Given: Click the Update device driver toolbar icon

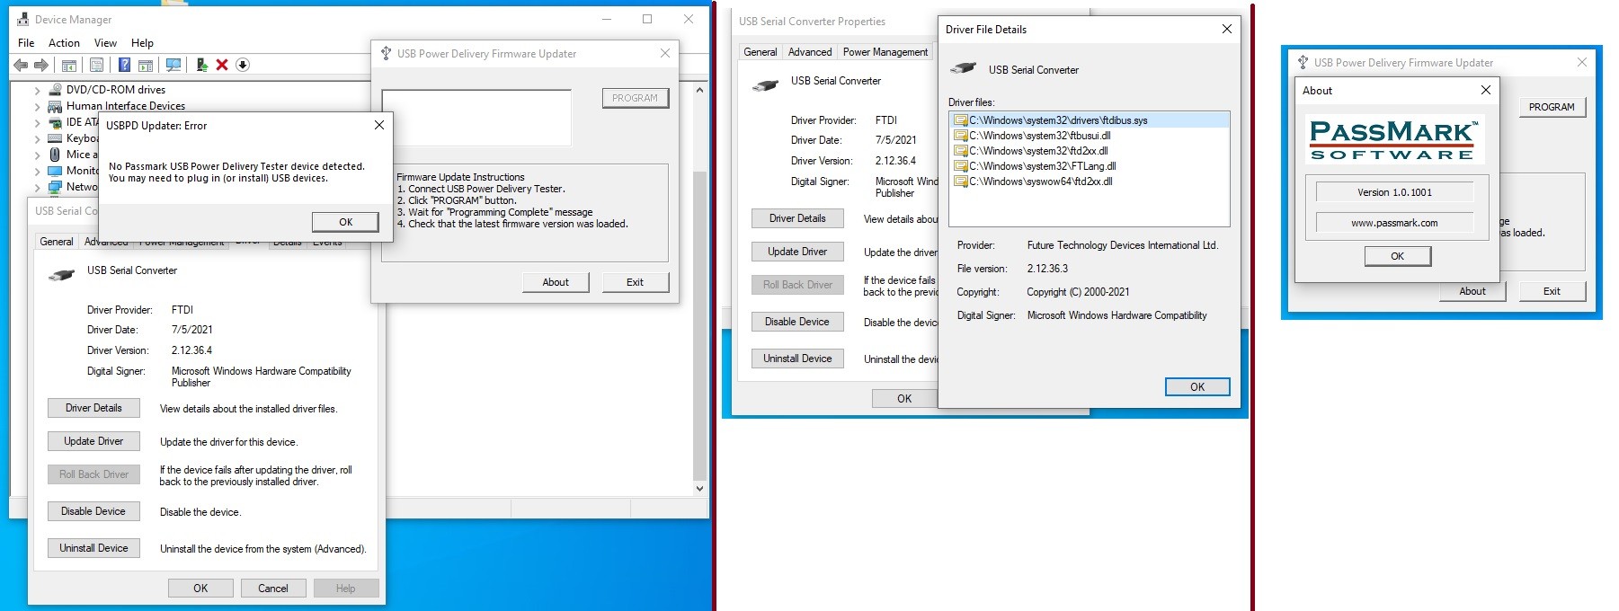Looking at the screenshot, I should point(201,65).
